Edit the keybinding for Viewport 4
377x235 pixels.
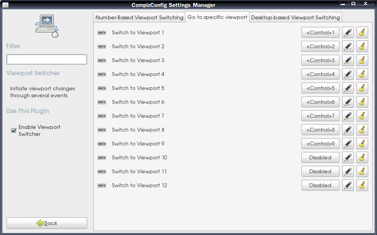tap(348, 74)
